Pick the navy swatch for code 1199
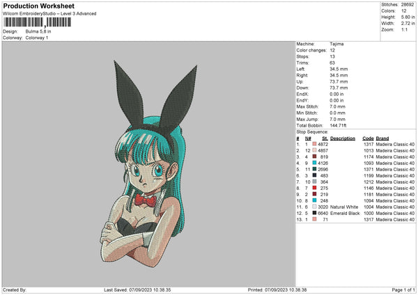The height and width of the screenshot is (295, 418). point(314,175)
